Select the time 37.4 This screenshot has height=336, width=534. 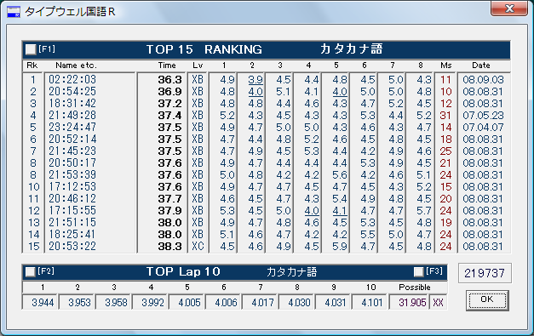169,116
